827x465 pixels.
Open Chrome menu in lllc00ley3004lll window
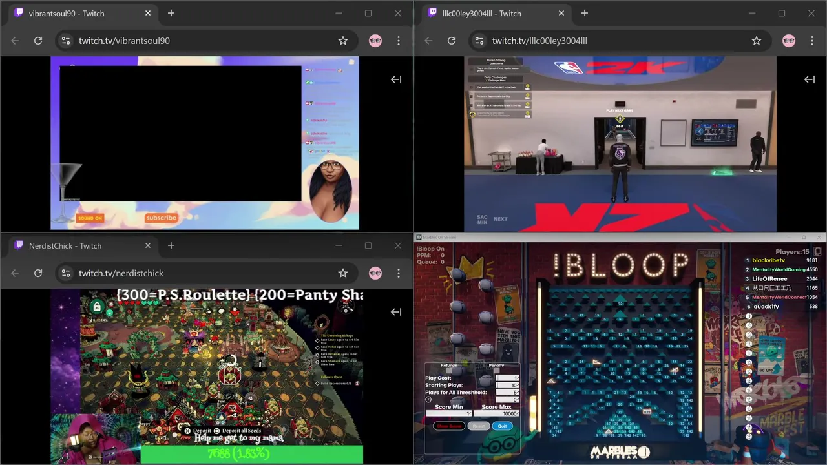[812, 41]
